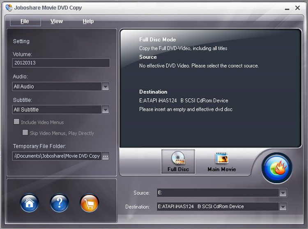Start copying with the flame burn button
308x229 pixels.
click(x=277, y=168)
